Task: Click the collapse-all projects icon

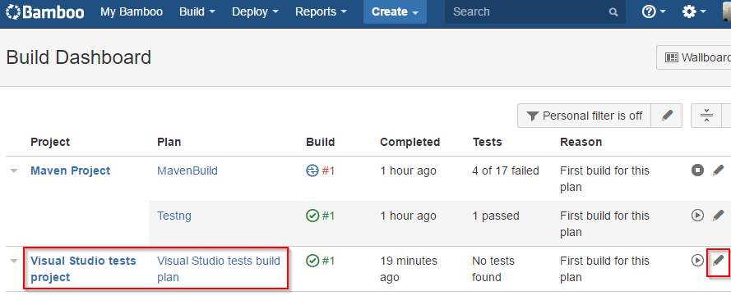Action: [x=707, y=116]
